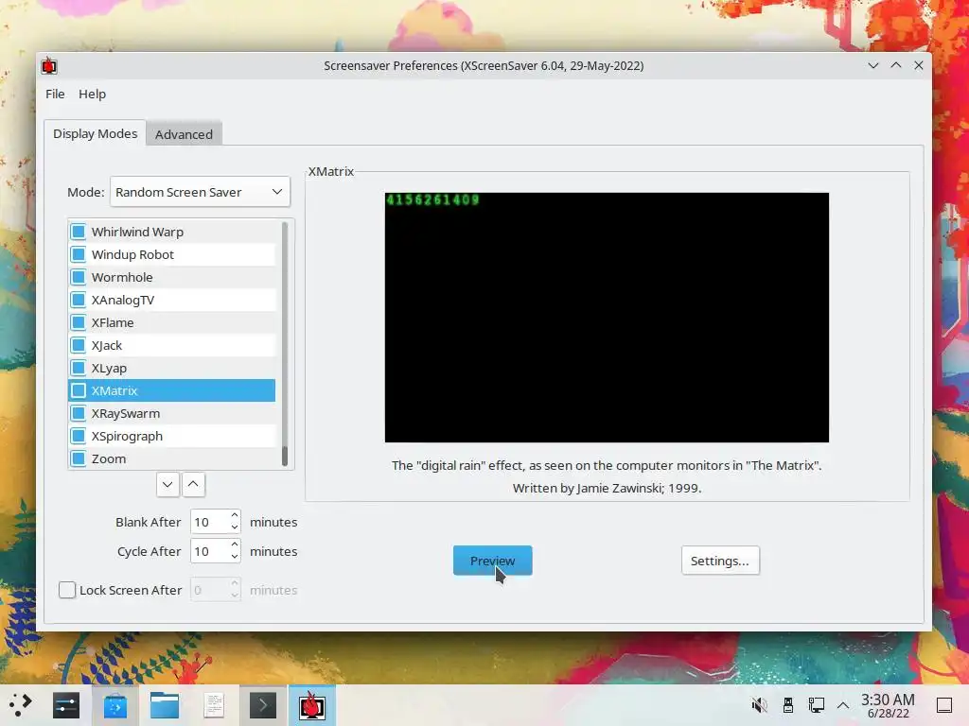Select XAnalogTV in the list

click(x=172, y=300)
